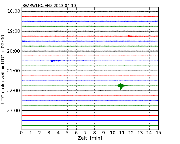Click the small red trace event near minute 12

click(x=130, y=36)
